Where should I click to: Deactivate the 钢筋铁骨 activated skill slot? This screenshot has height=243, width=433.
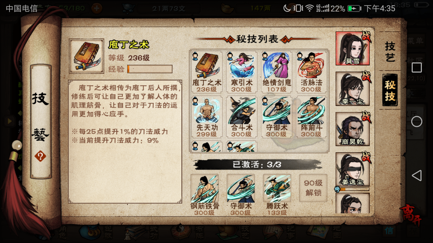pos(205,194)
